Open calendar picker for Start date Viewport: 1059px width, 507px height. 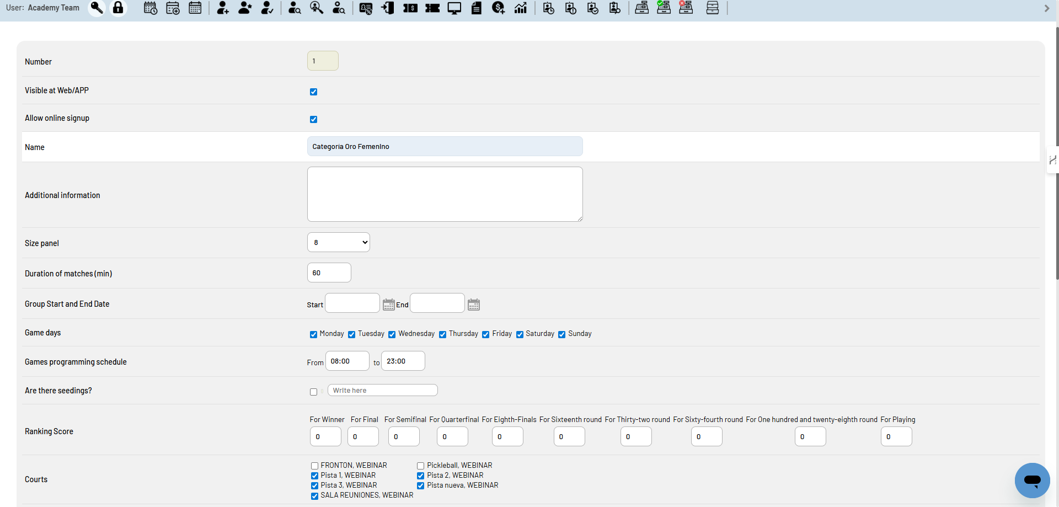click(389, 305)
